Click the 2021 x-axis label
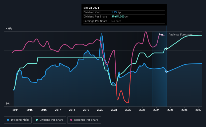 pos(114,110)
